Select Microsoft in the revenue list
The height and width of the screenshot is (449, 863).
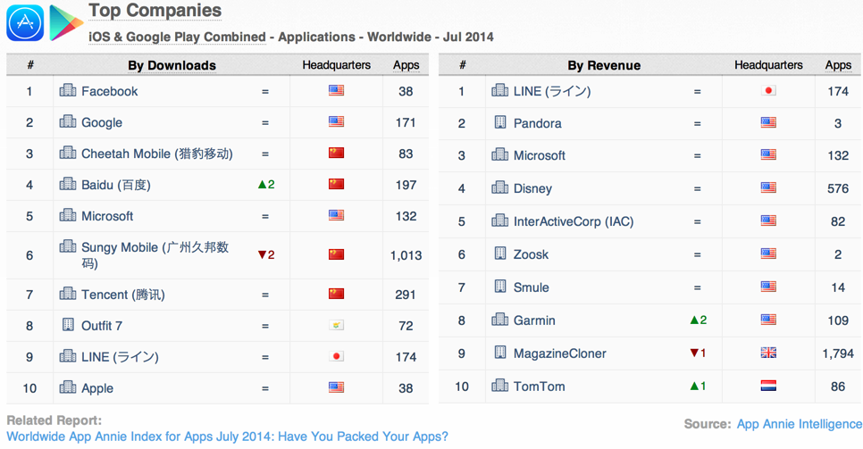540,155
